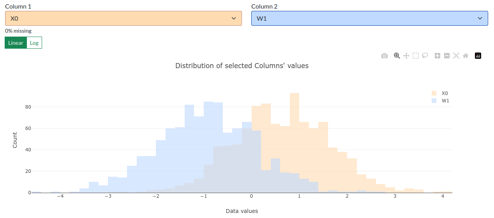Click the chevron in W1 dropdown
Viewport: 494px width, 218px height.
pyautogui.click(x=480, y=18)
